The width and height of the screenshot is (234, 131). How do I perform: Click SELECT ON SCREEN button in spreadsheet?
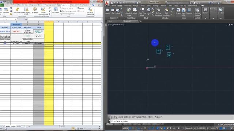click(39, 32)
